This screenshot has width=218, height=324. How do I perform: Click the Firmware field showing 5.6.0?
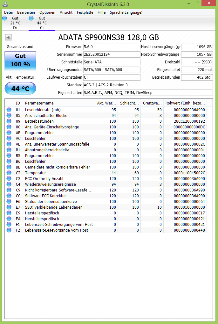[112, 47]
